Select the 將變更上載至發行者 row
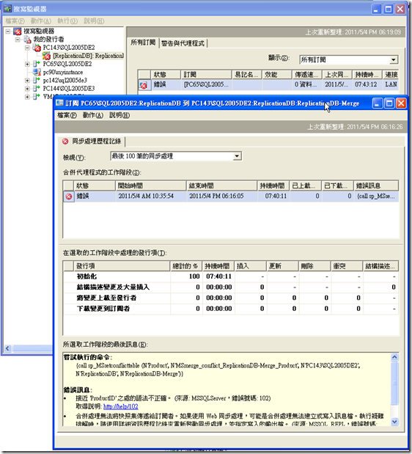The width and height of the screenshot is (412, 454). point(231,298)
